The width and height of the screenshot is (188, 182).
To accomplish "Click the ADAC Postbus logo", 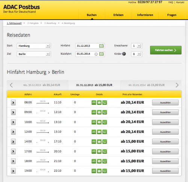I will click(21, 9).
